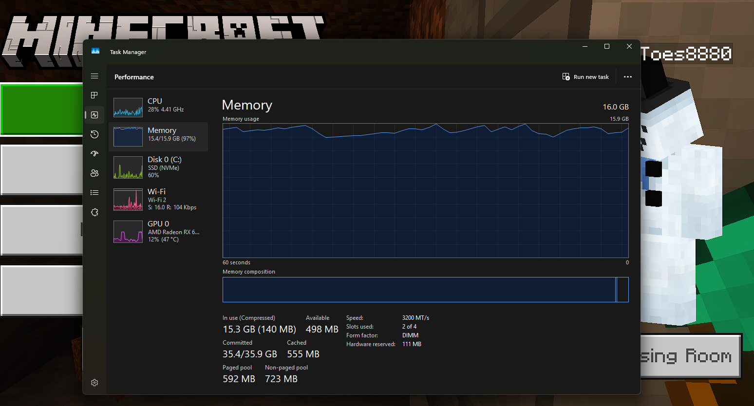
Task: Open the Services puzzle-piece icon
Action: pos(94,212)
